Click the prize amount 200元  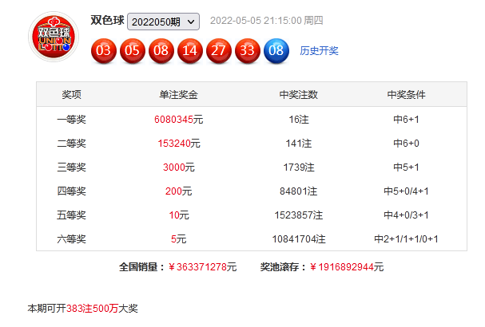[x=178, y=191]
